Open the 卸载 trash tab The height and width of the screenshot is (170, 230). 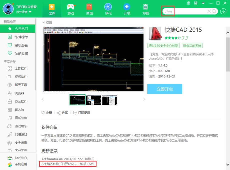145,9
